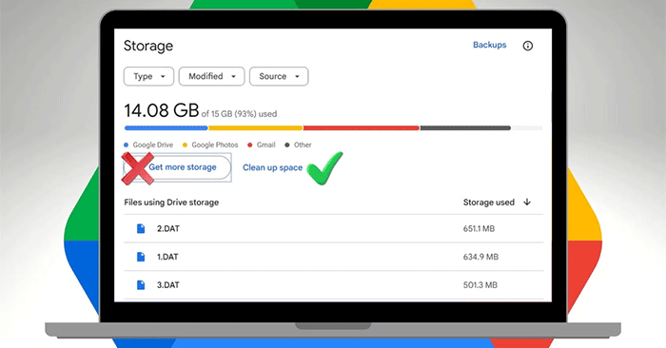666x348 pixels.
Task: Open the Type filter dropdown
Action: coord(148,76)
